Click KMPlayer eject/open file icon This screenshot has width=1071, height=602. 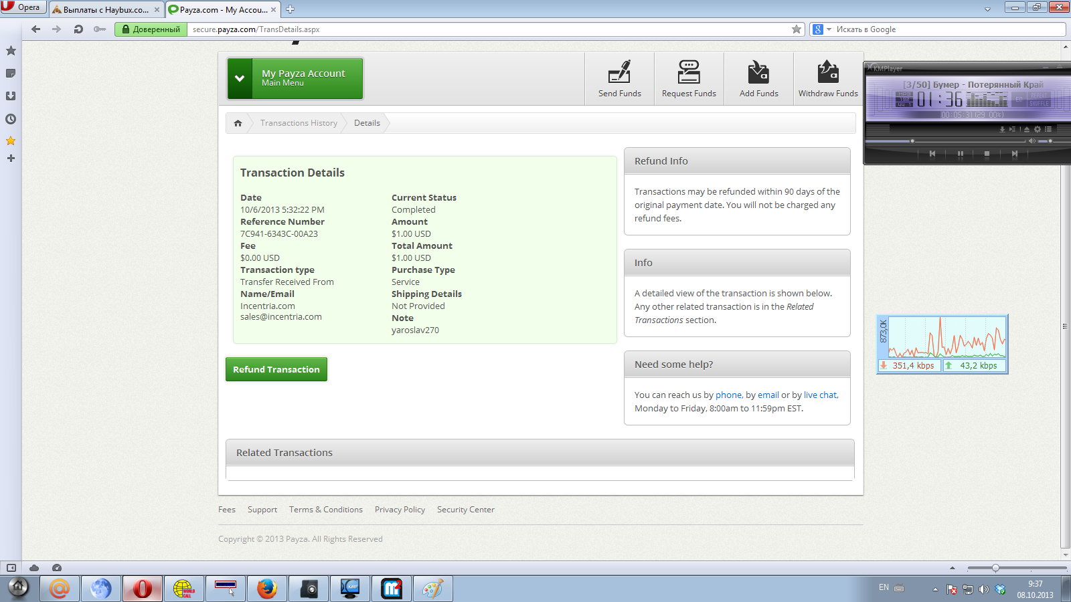1027,130
